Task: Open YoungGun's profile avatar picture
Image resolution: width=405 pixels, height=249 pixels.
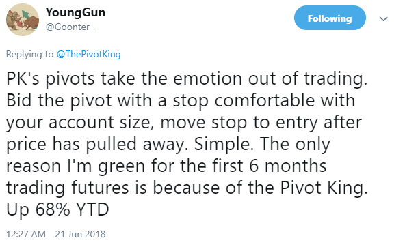Action: (23, 20)
